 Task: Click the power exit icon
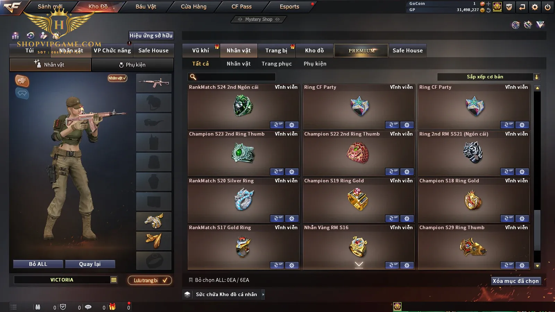click(548, 7)
